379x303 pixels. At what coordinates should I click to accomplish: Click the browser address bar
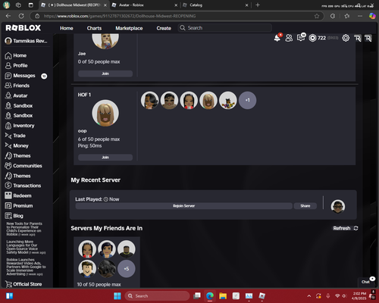coord(177,16)
